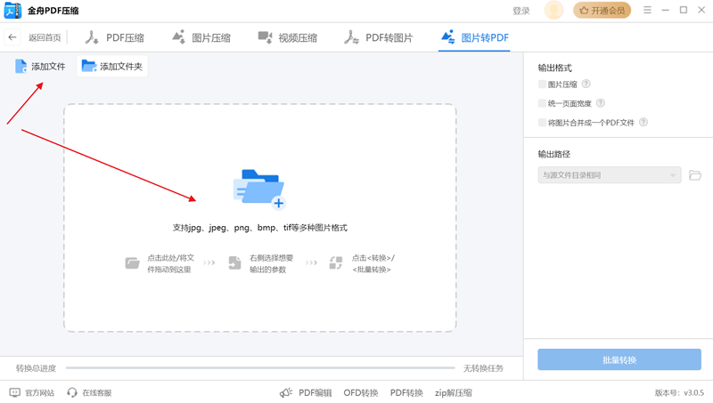Click 点击此处/将文件拖动到这里 hint text

pos(170,263)
